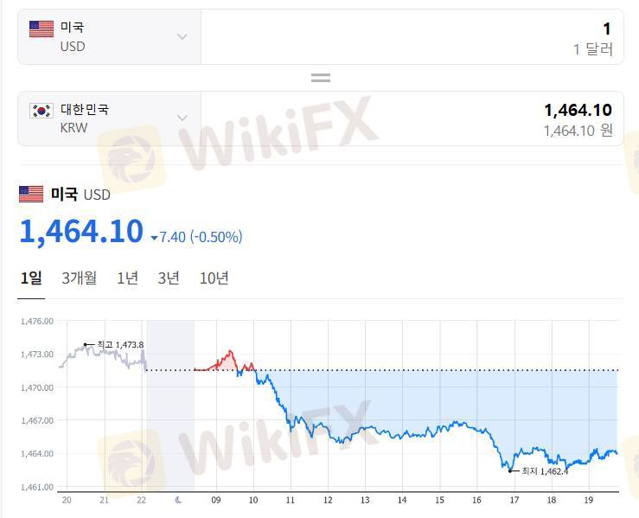Image resolution: width=639 pixels, height=518 pixels.
Task: Switch to the 1년 chart tab
Action: click(x=128, y=278)
